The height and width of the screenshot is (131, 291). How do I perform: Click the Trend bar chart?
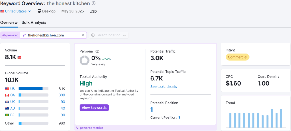coord(256,118)
